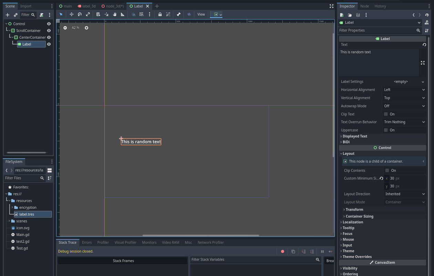Attach a script to the selected node
This screenshot has height=276, width=434.
pyautogui.click(x=41, y=15)
